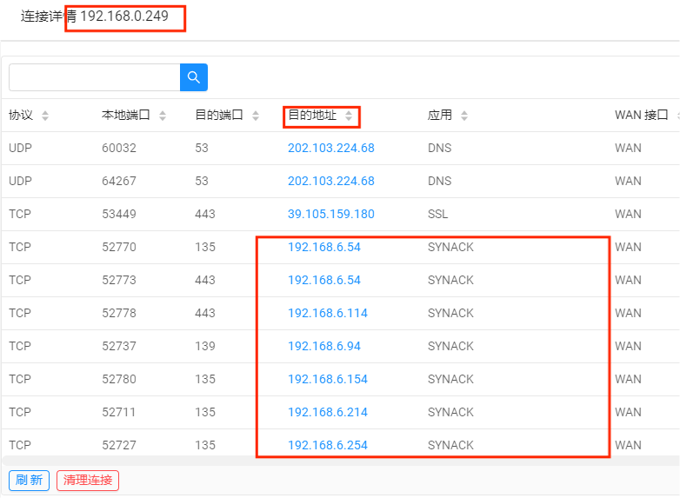Click the search input field
The image size is (680, 498).
pyautogui.click(x=94, y=77)
